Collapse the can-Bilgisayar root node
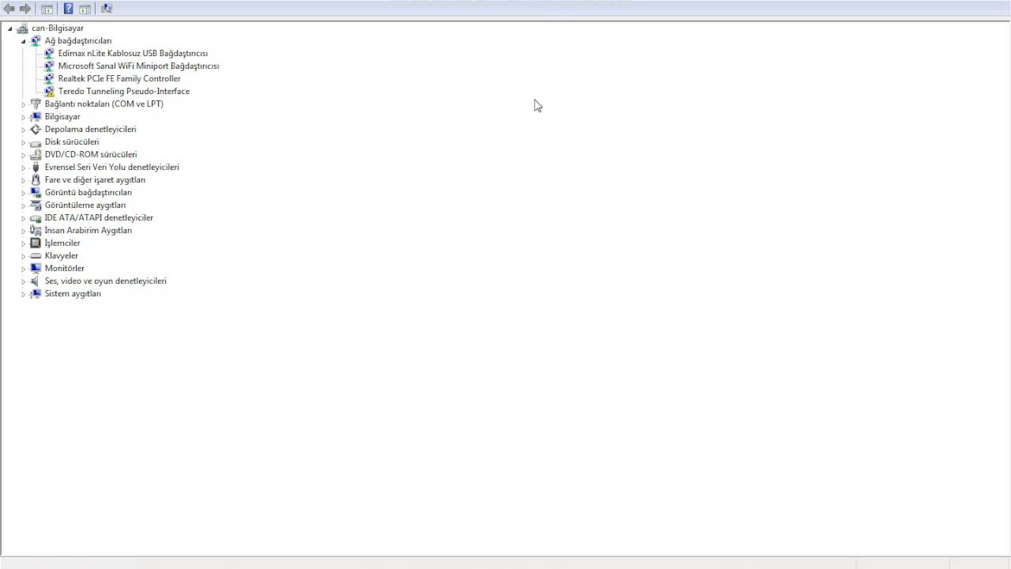 tap(10, 28)
